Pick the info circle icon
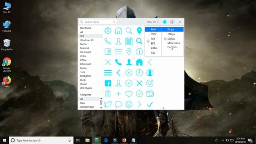This screenshot has height=144, width=256. pos(139,52)
